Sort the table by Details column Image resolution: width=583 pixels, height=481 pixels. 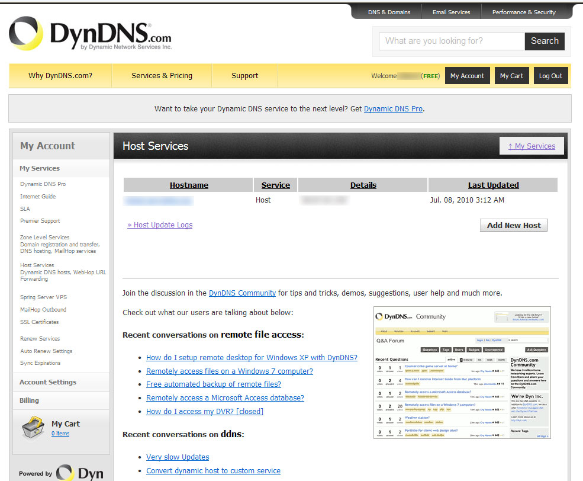click(363, 185)
